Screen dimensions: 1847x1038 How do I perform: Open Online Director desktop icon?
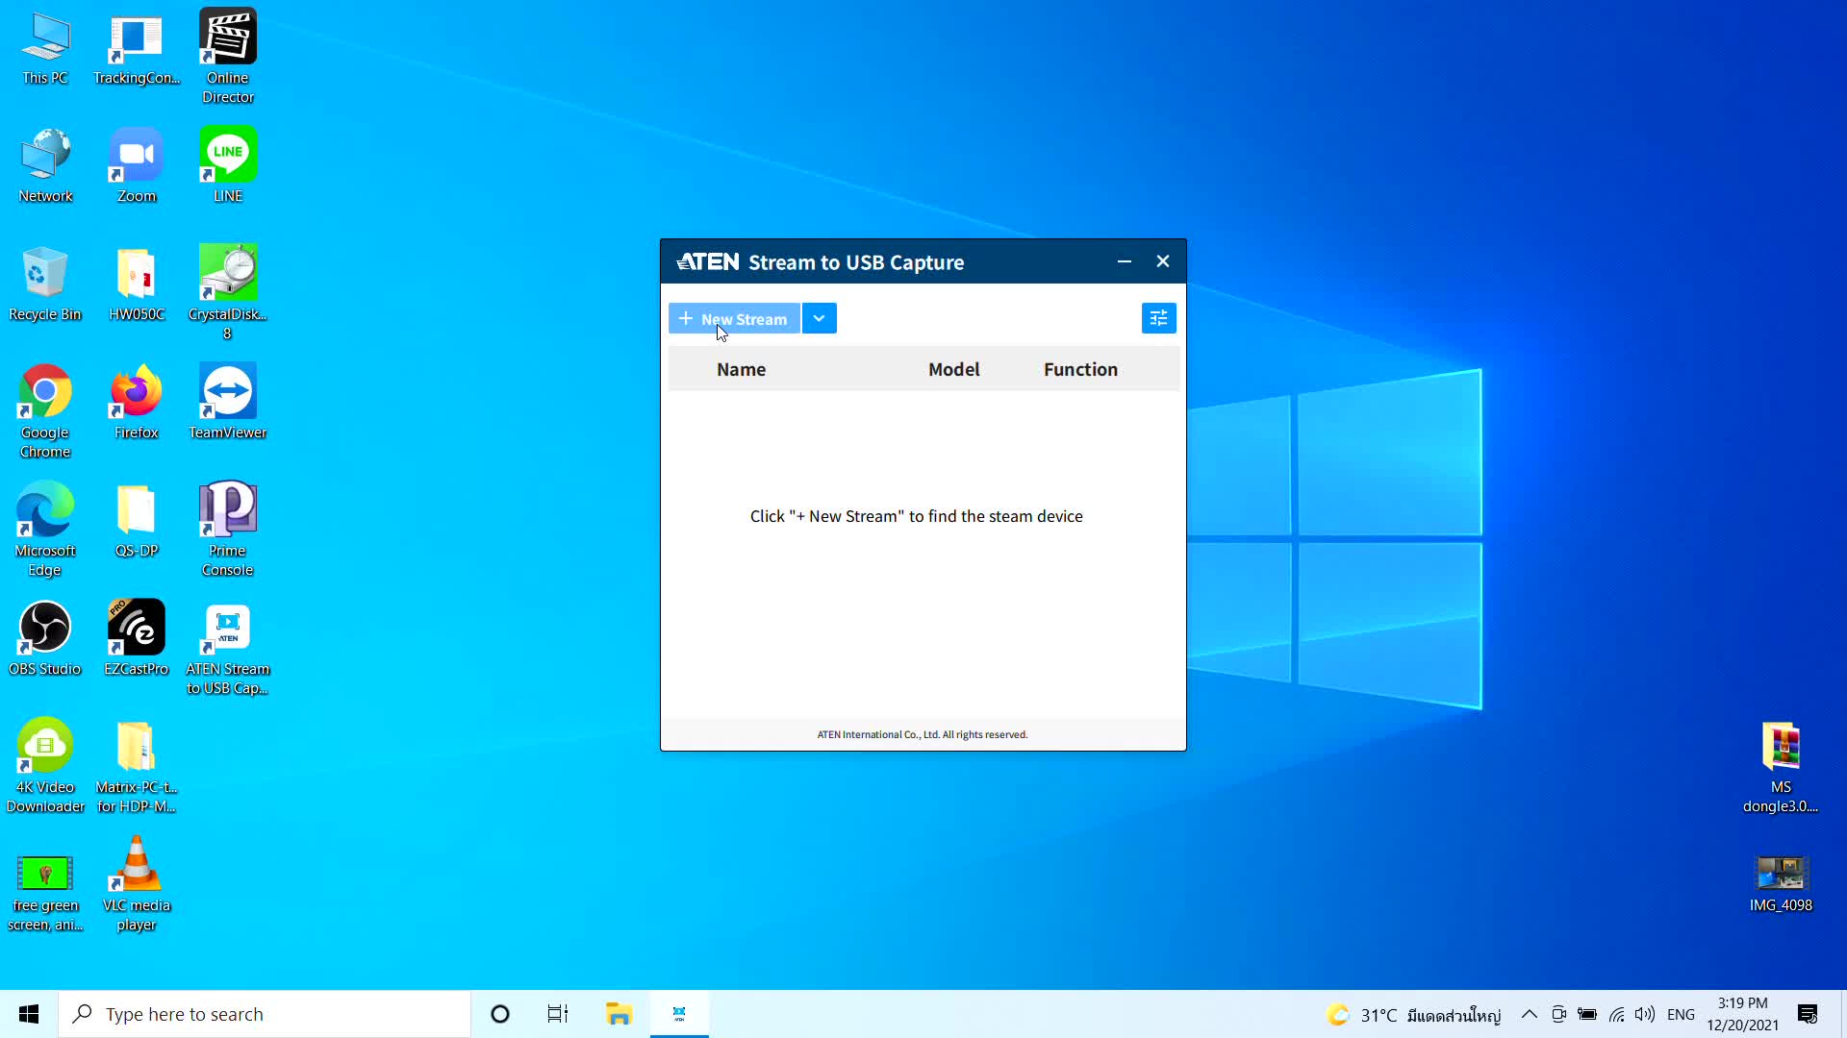pyautogui.click(x=228, y=56)
